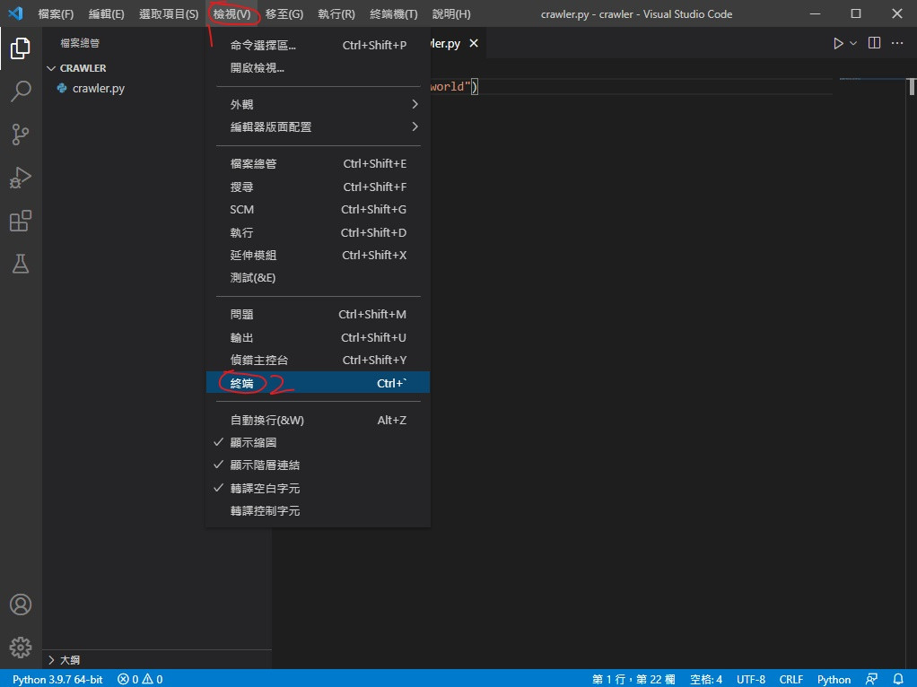Viewport: 917px width, 687px height.
Task: Open the 說明(H) menu
Action: tap(451, 13)
